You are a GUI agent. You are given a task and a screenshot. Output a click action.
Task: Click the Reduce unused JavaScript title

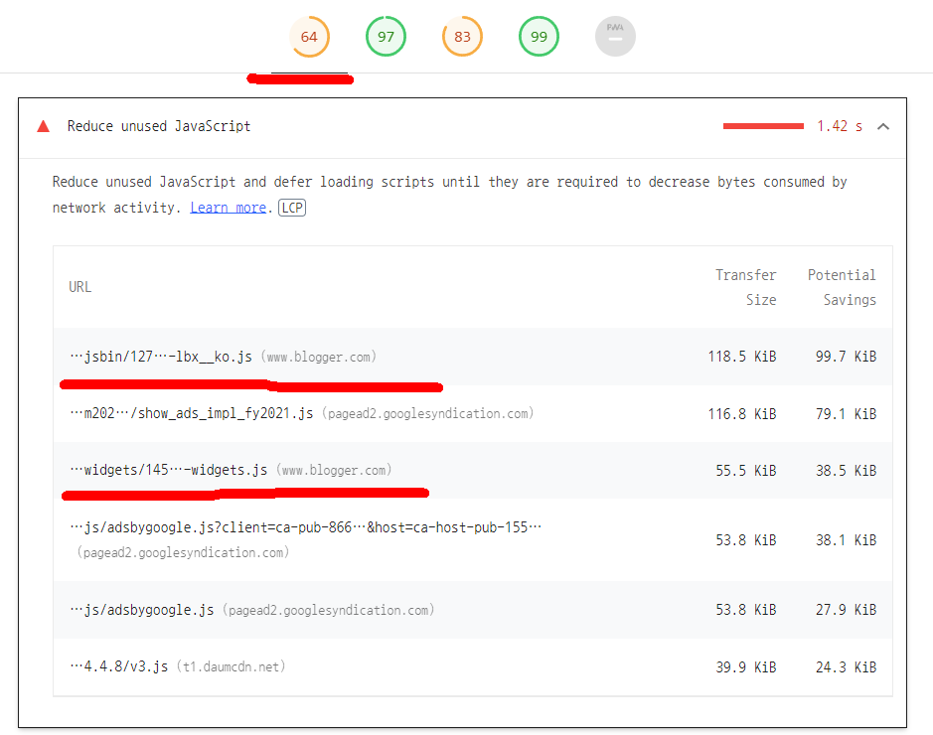coord(159,126)
